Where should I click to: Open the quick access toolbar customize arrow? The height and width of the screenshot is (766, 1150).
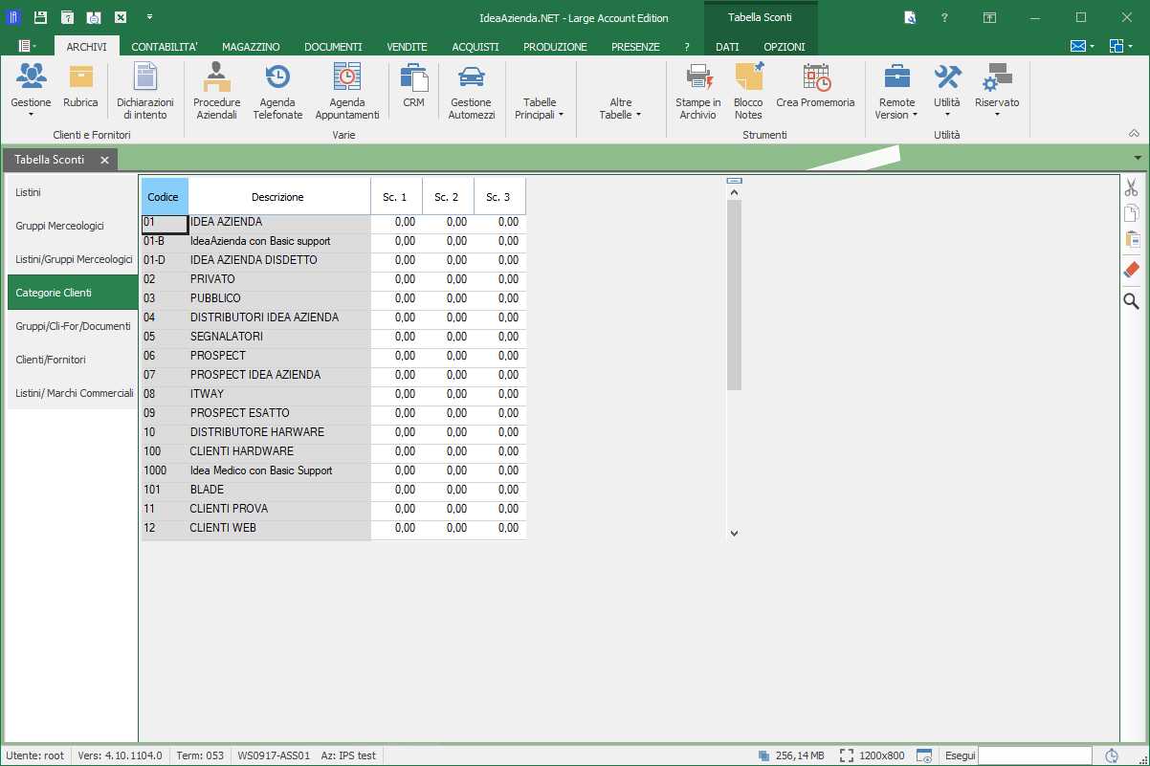coord(149,17)
